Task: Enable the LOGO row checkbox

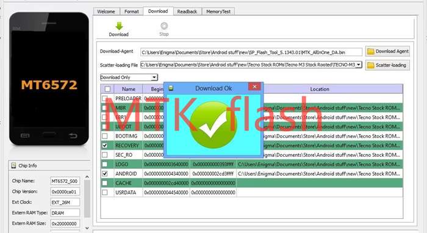Action: [x=105, y=164]
